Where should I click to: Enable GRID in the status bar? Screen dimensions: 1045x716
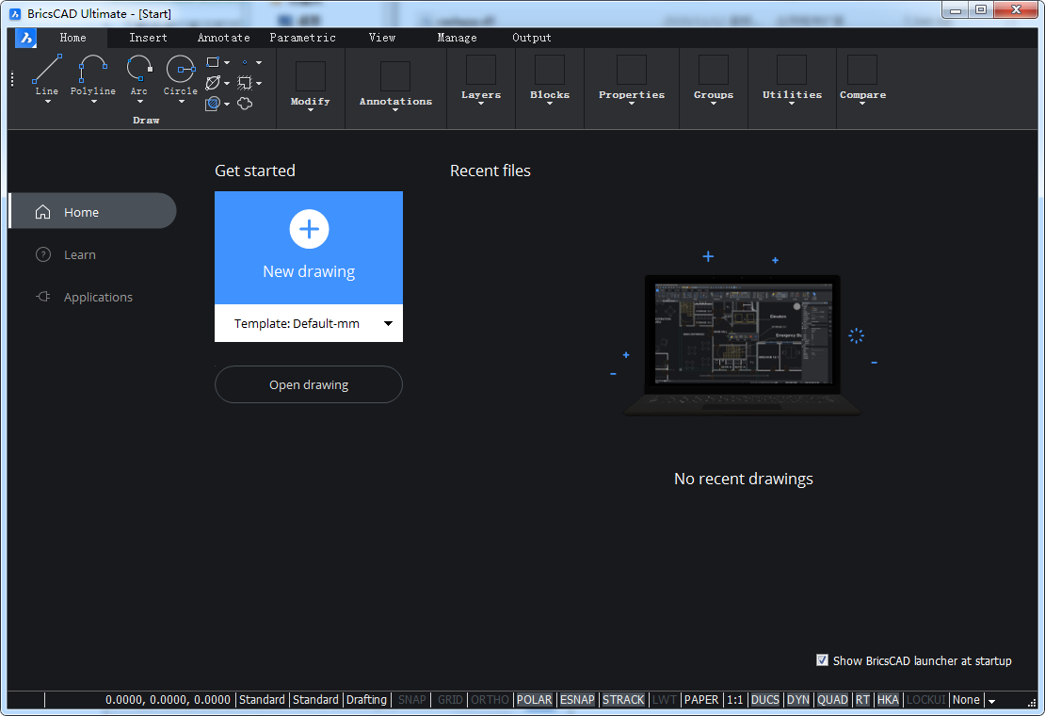click(450, 700)
